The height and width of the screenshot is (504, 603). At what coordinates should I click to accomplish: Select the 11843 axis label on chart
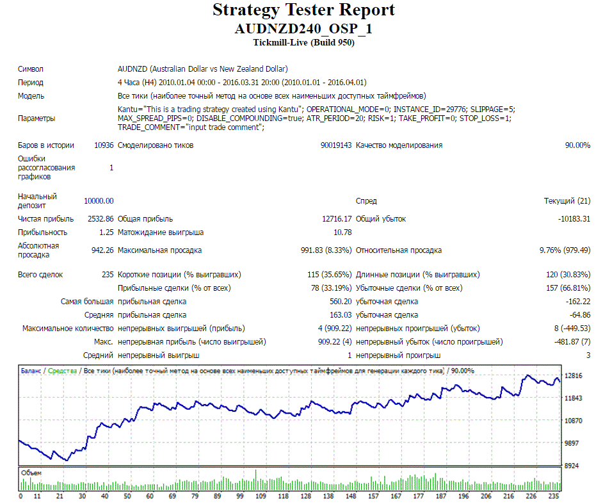point(573,398)
